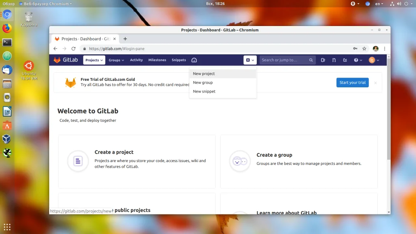Image resolution: width=416 pixels, height=234 pixels.
Task: Open the Merge requests icon in header
Action: [334, 60]
